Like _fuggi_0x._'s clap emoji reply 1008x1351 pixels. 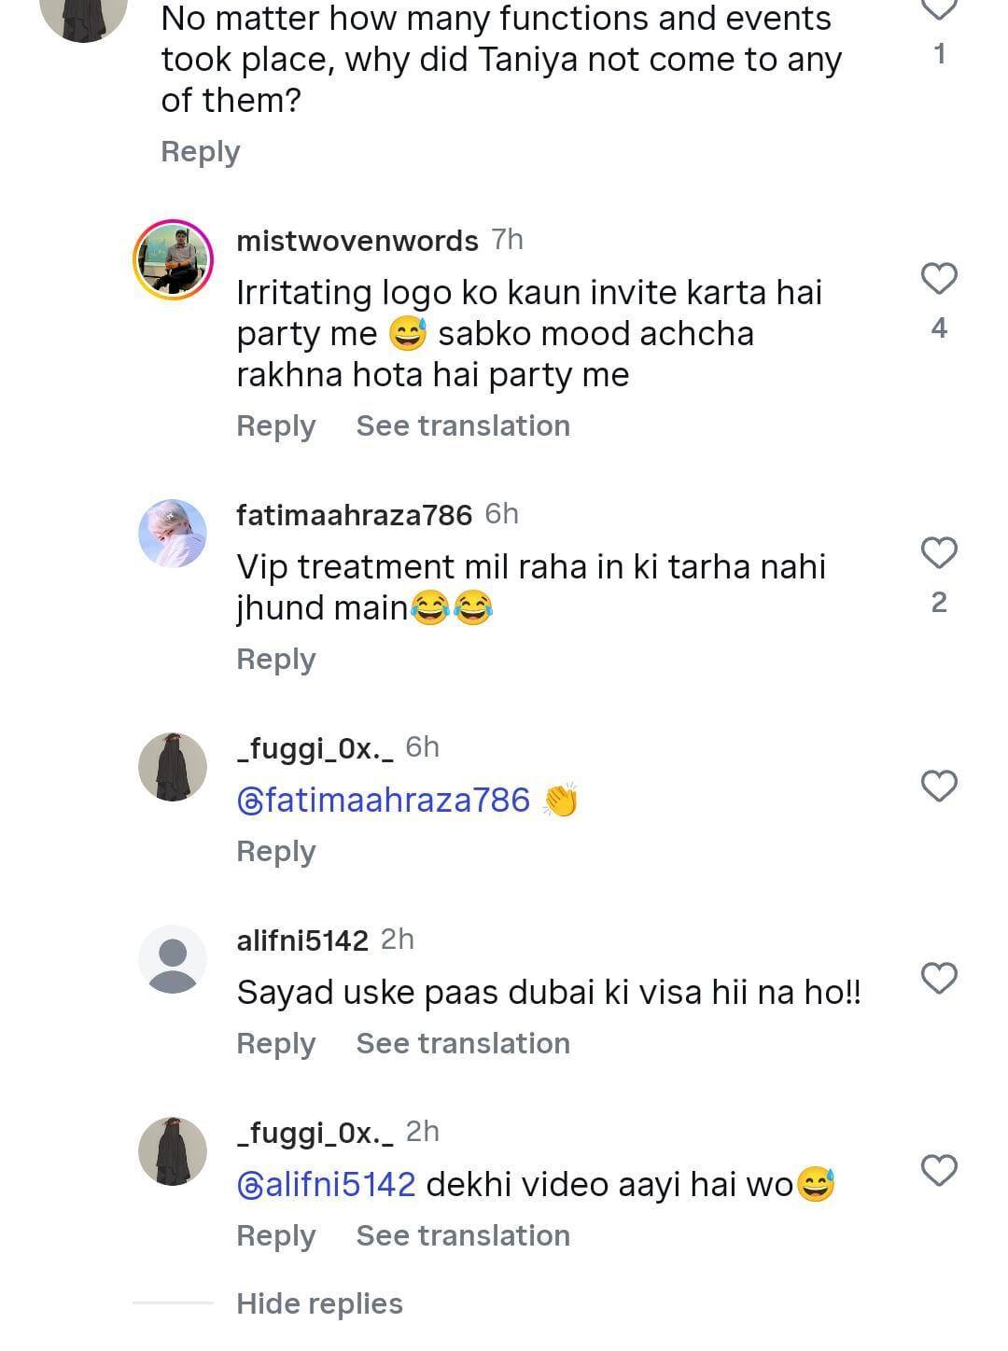click(x=939, y=787)
